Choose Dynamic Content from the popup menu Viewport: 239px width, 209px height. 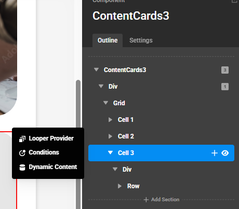pos(48,167)
